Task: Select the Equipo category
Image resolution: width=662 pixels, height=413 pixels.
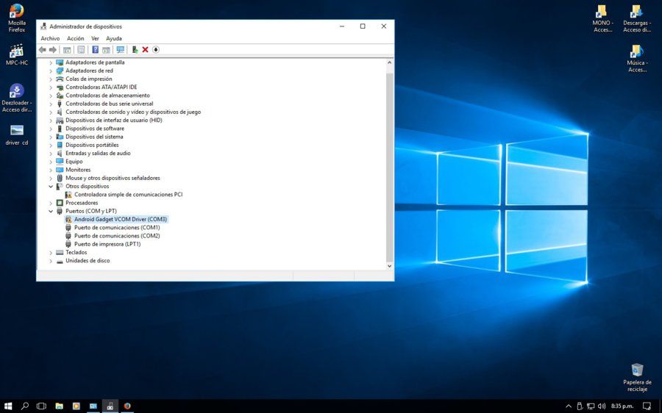Action: coord(74,162)
